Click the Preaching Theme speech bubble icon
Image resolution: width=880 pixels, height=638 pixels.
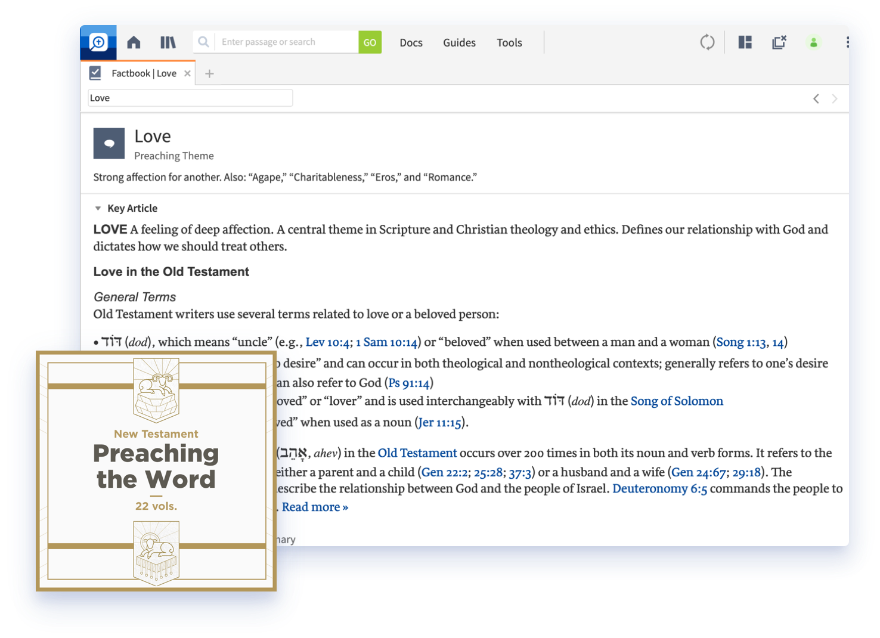(109, 143)
